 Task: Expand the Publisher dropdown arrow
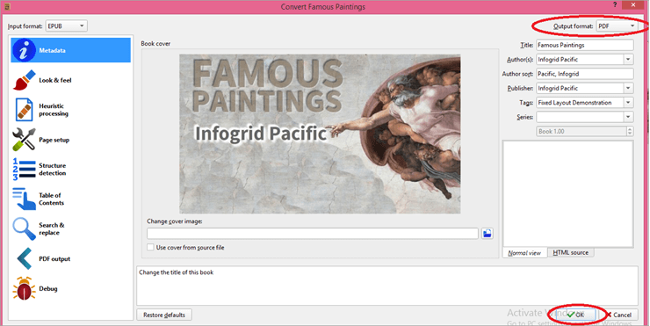pos(628,88)
